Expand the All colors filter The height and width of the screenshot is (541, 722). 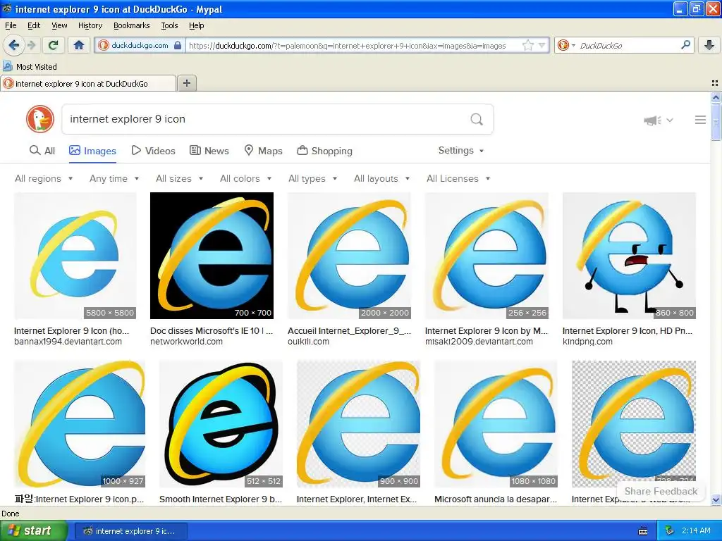[246, 178]
